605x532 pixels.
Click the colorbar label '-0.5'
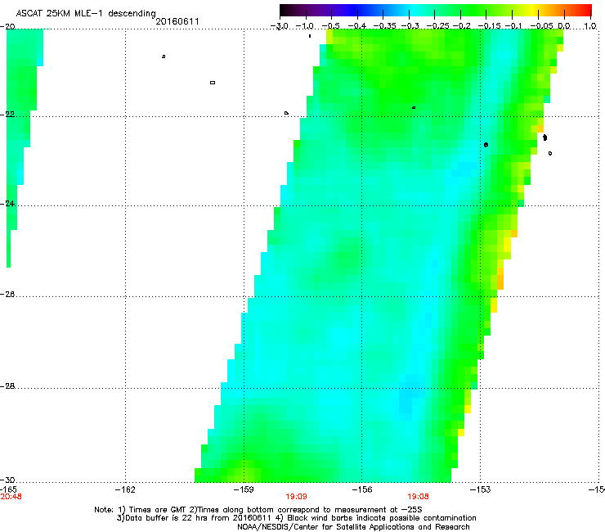330,26
